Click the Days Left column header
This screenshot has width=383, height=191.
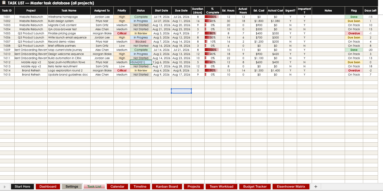[370, 10]
